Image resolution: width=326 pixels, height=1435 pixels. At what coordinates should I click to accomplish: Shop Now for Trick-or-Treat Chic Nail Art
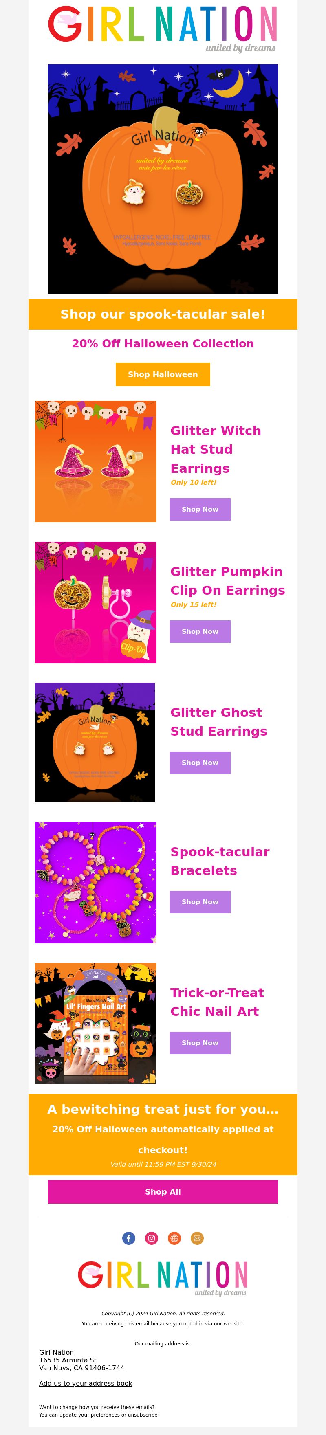coord(200,1043)
